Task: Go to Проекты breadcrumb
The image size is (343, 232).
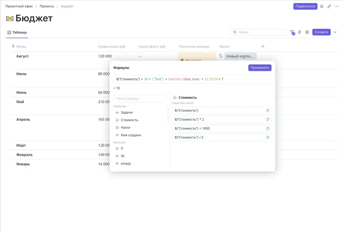Action: click(47, 6)
